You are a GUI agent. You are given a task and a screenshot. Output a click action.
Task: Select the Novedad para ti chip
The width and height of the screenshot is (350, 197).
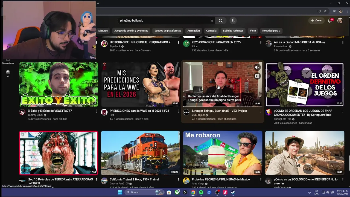(x=271, y=31)
